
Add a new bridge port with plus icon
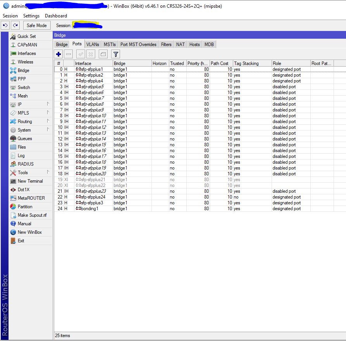[x=59, y=54]
